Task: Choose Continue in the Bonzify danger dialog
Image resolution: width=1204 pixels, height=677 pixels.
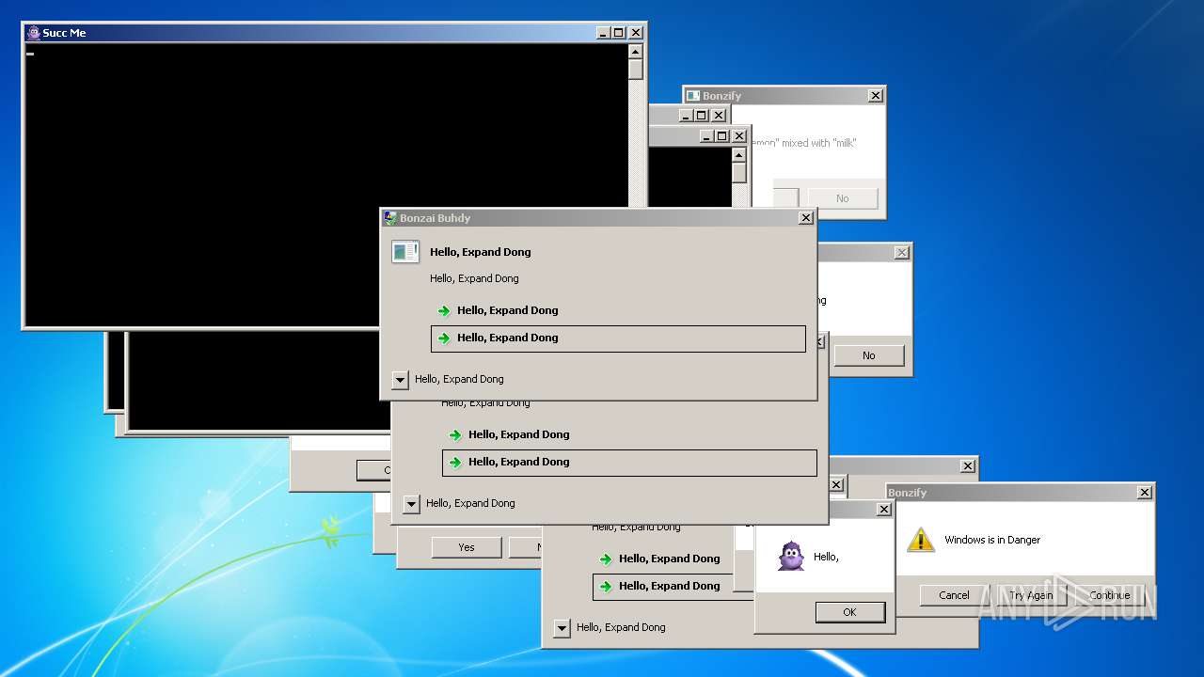Action: [1109, 595]
